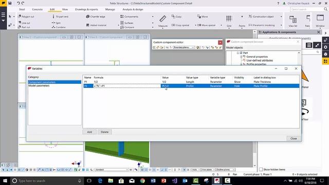
Task: Click the Compare tool
Action: click(127, 27)
